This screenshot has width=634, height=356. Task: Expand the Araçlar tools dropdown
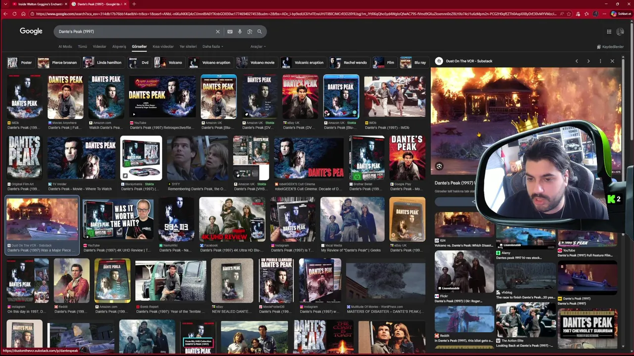pos(258,46)
